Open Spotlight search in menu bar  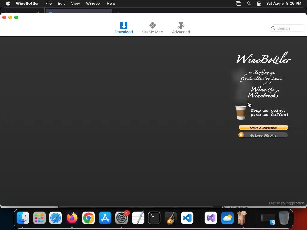tap(249, 4)
